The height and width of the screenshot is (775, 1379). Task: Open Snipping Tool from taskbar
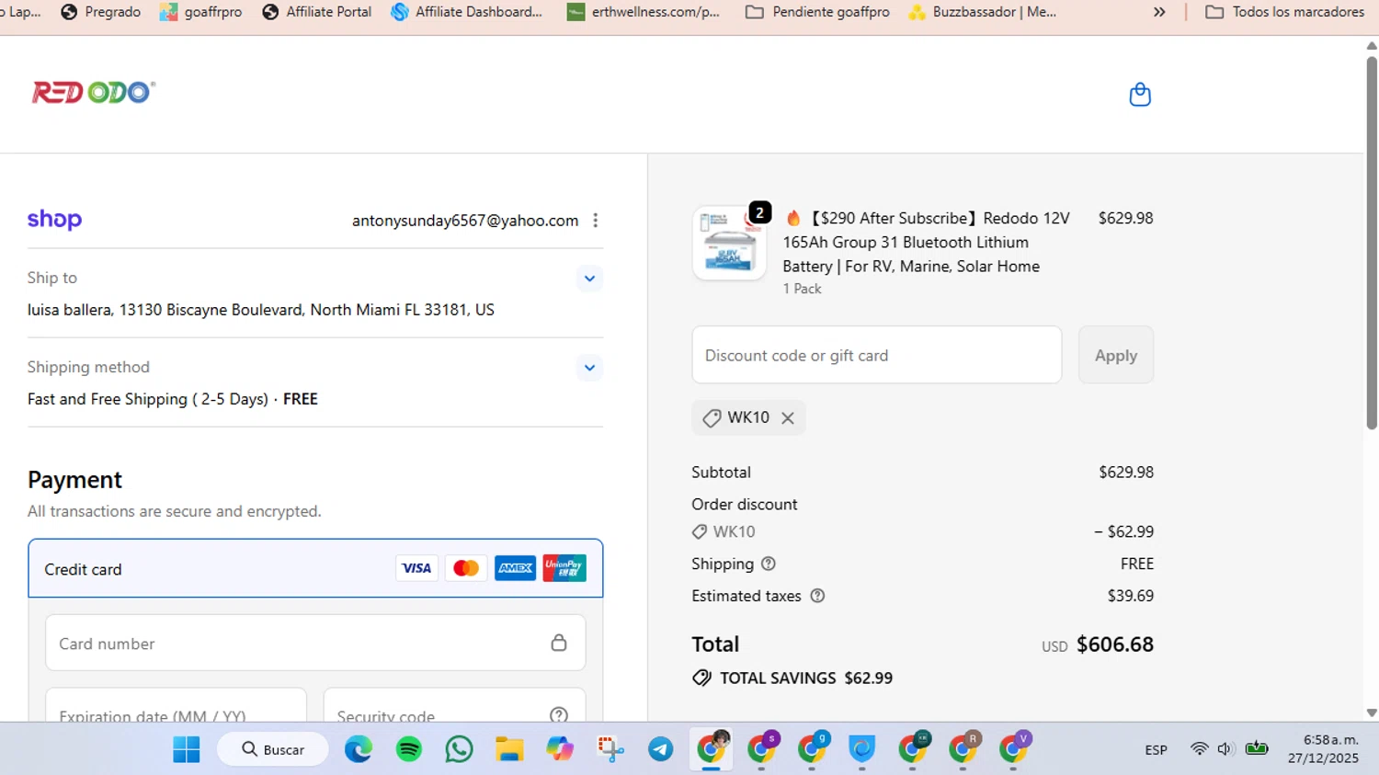610,750
